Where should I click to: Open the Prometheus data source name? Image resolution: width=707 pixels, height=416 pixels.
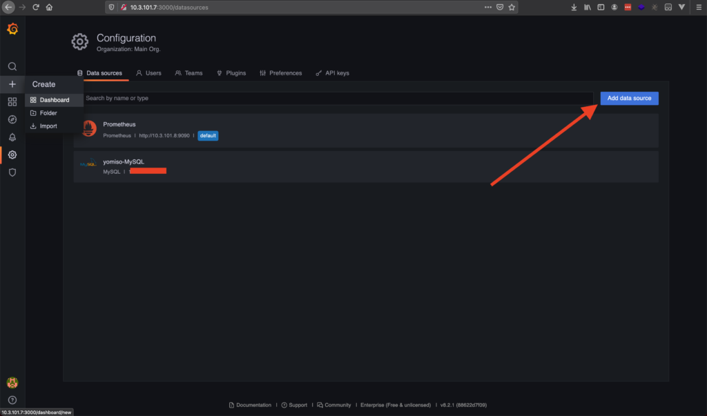(119, 124)
